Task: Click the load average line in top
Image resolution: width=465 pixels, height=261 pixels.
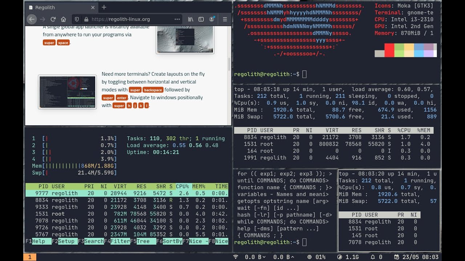Action: 334,89
